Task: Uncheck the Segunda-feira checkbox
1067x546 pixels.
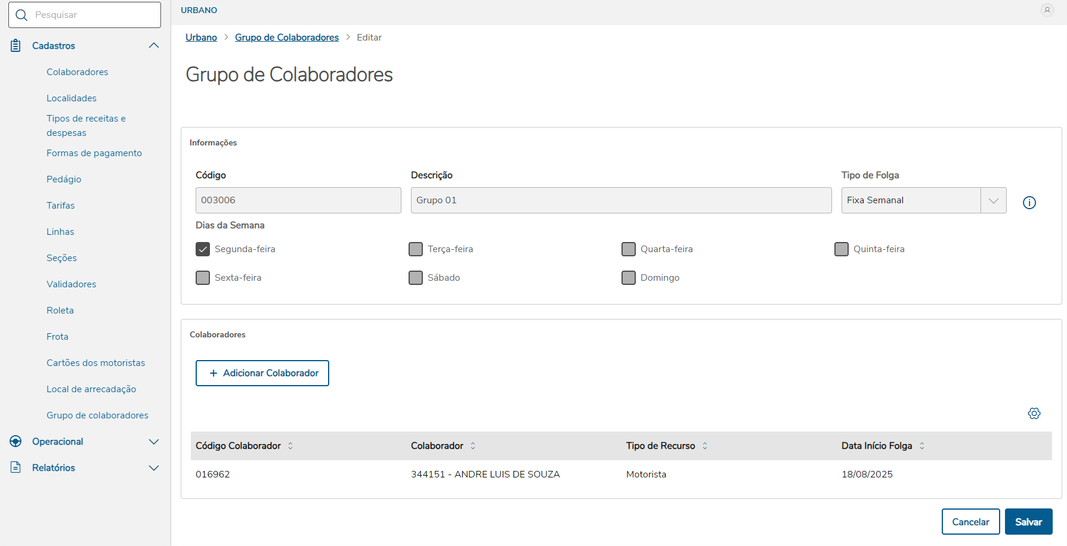Action: point(203,249)
